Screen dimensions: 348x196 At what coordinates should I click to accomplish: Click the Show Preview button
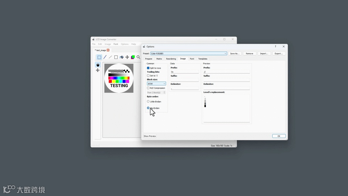point(150,136)
